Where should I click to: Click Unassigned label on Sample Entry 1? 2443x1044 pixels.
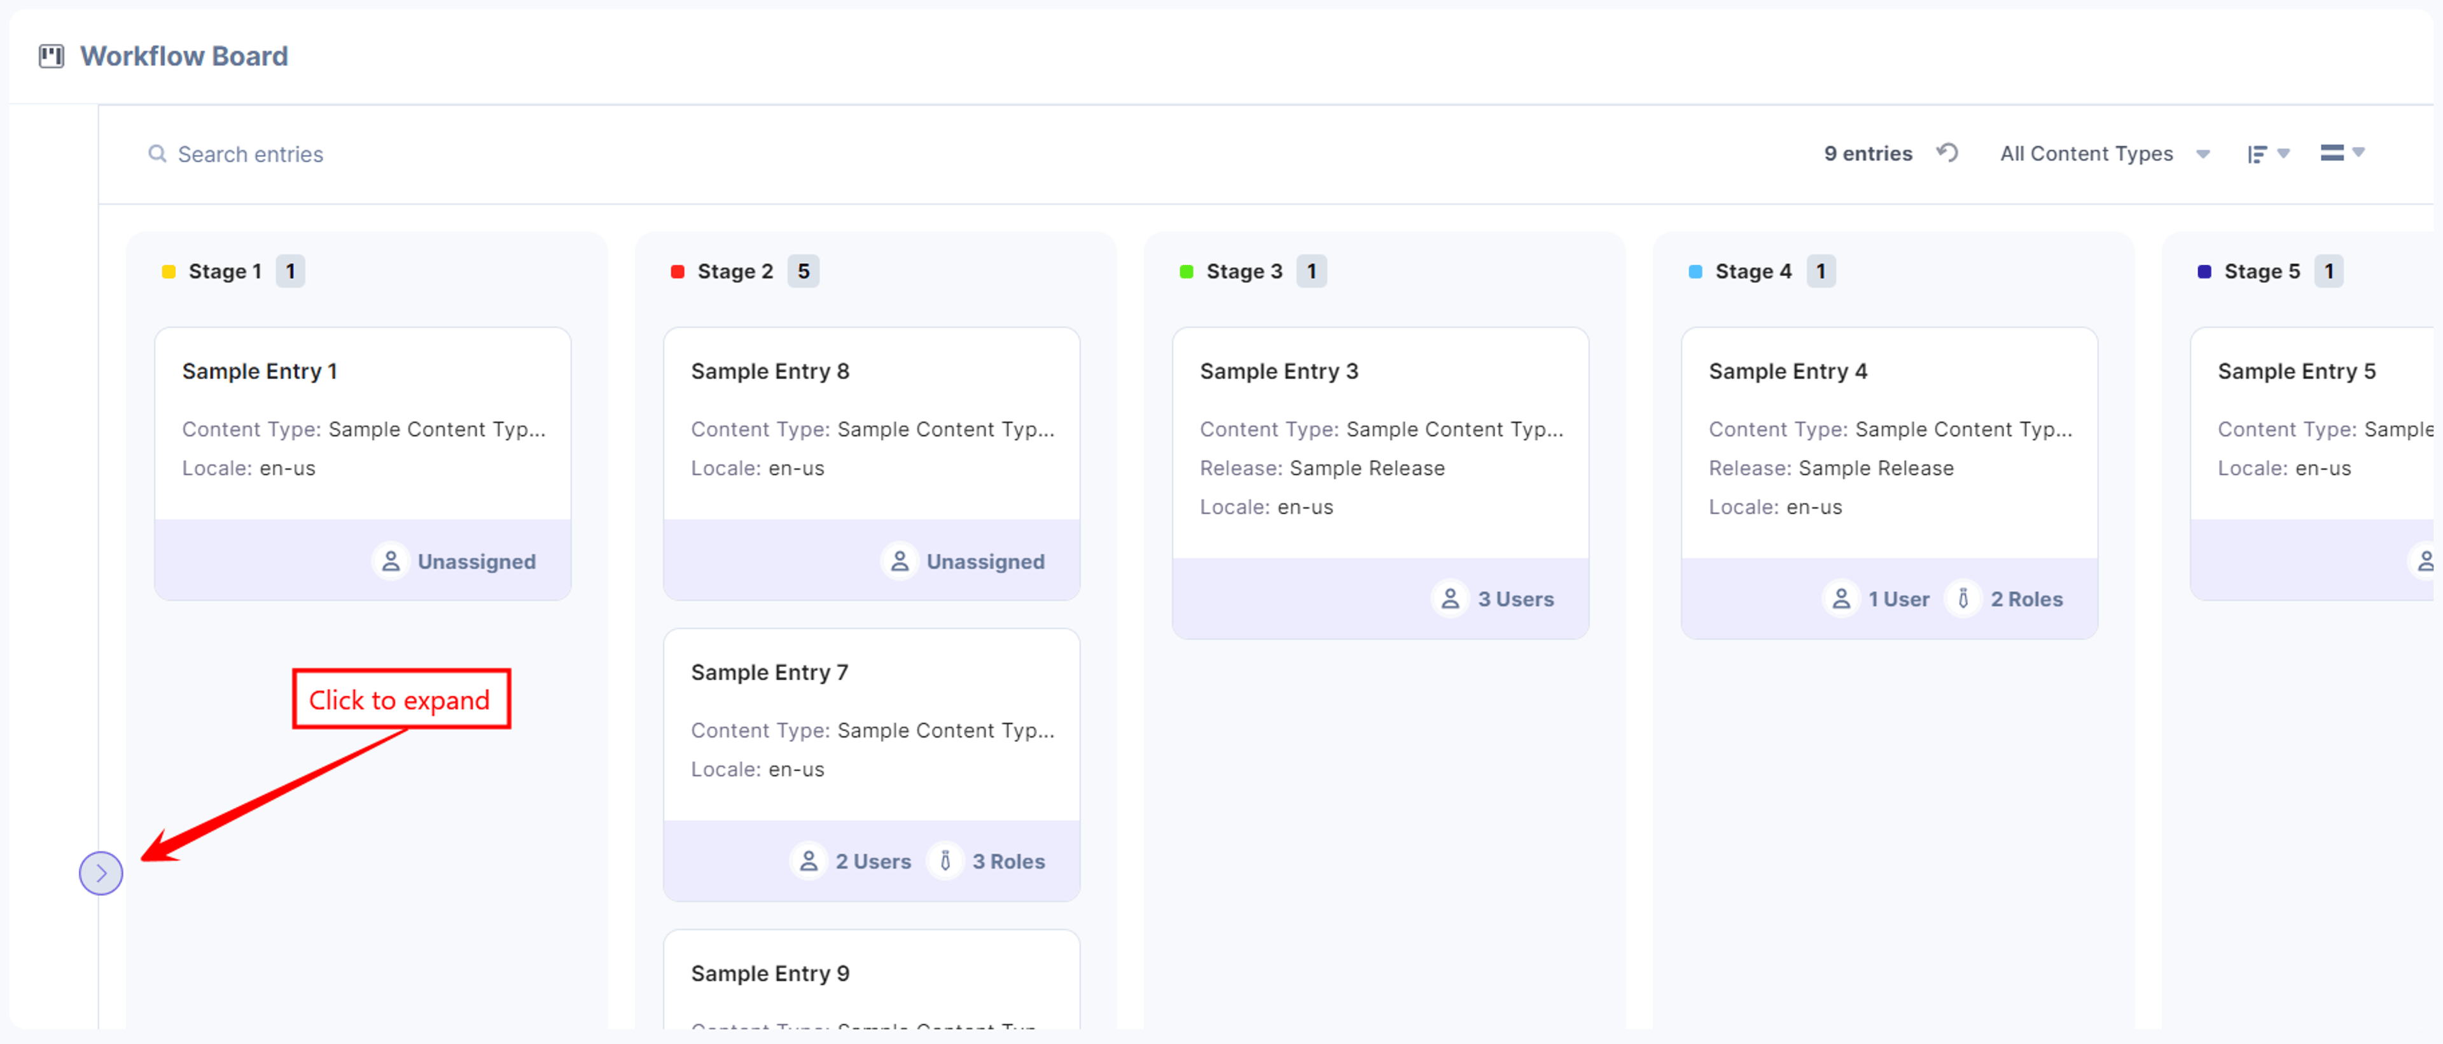click(x=477, y=562)
